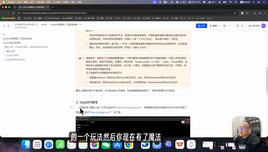This screenshot has width=268, height=152.
Task: Click the blue share button in header
Action: click(201, 26)
